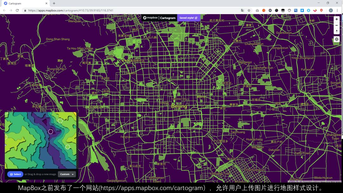Click the geolocate crosshair control on the map
Viewport: 343px width, 193px height.
[x=337, y=39]
